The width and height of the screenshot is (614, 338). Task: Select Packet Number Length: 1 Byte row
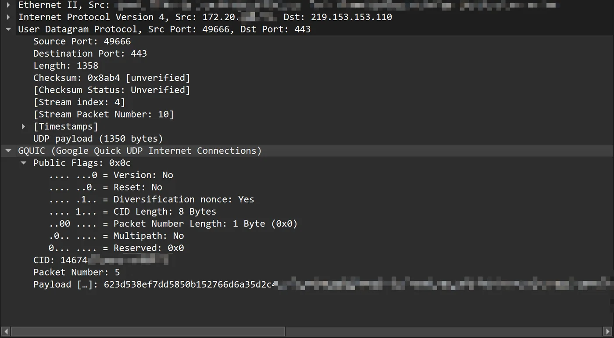[173, 224]
